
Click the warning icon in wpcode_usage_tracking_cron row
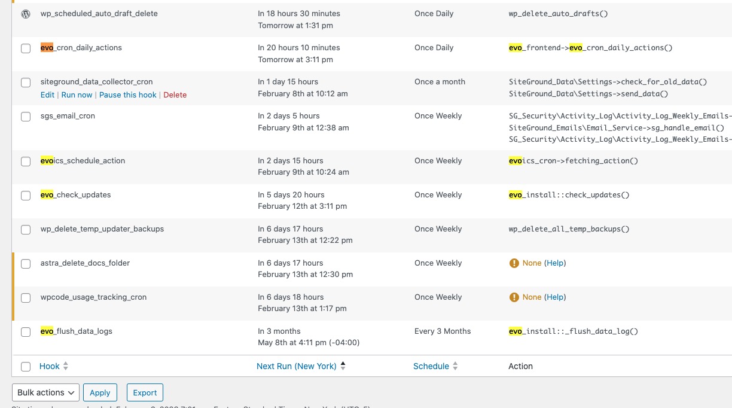coord(514,297)
